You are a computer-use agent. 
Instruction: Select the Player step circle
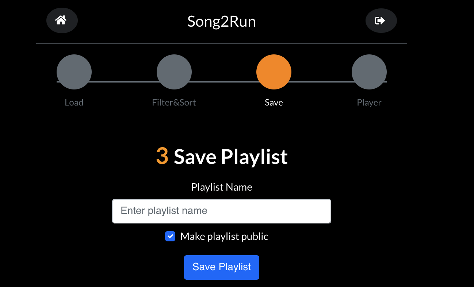[x=369, y=72]
